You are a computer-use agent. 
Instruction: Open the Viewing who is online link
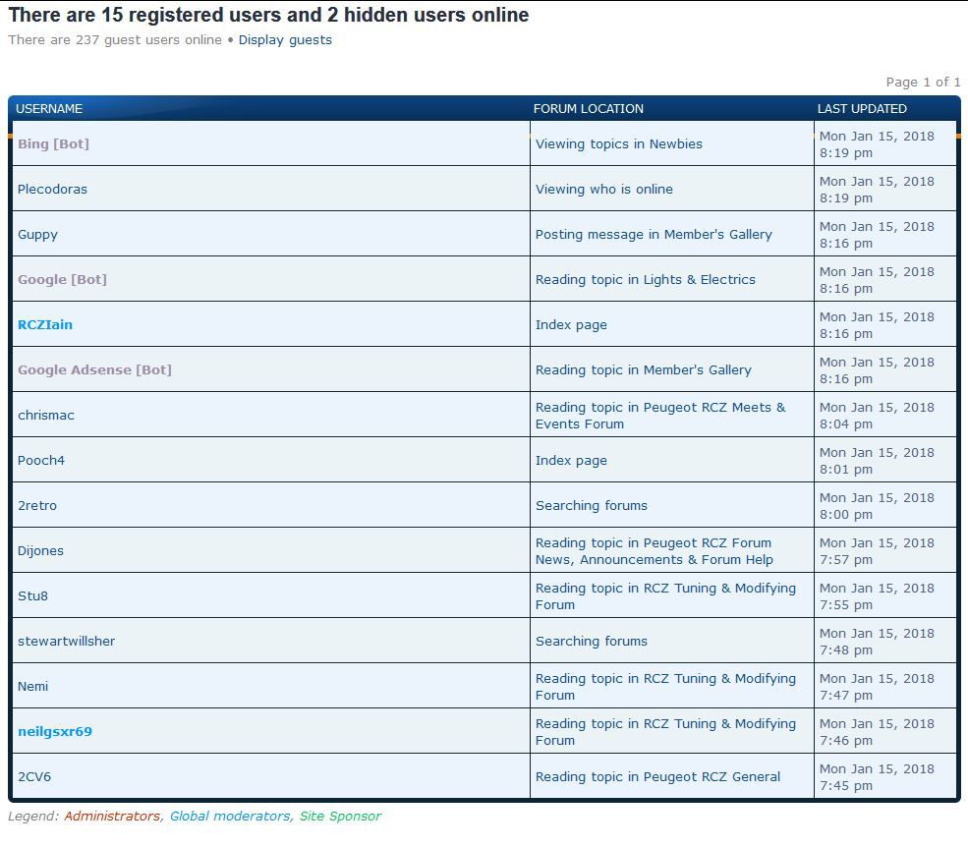(603, 190)
